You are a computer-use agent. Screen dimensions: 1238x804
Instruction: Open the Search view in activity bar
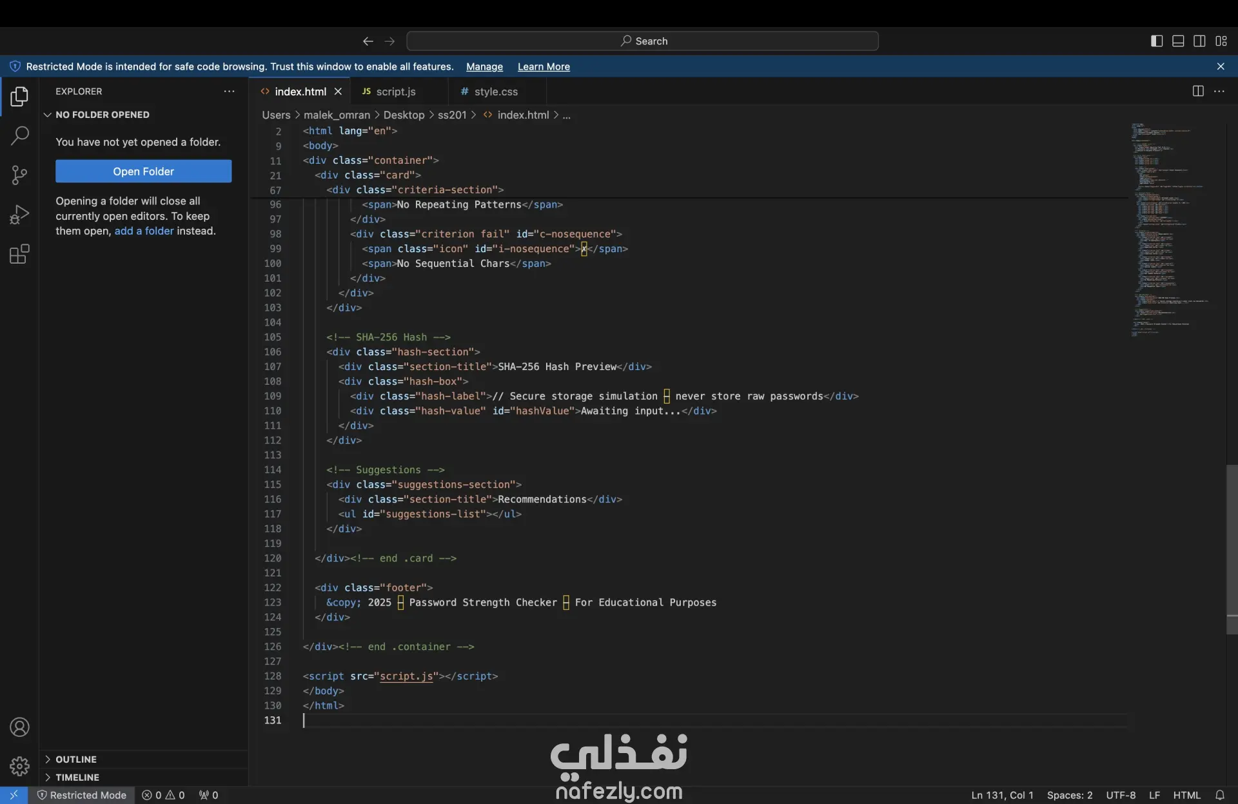(x=19, y=135)
